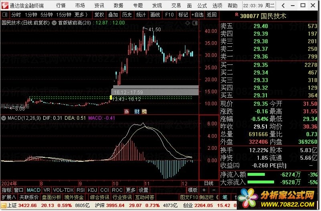The height and width of the screenshot is (211, 321).
Task: Click the yellow icon left of 上证 index
Action: pos(4,205)
